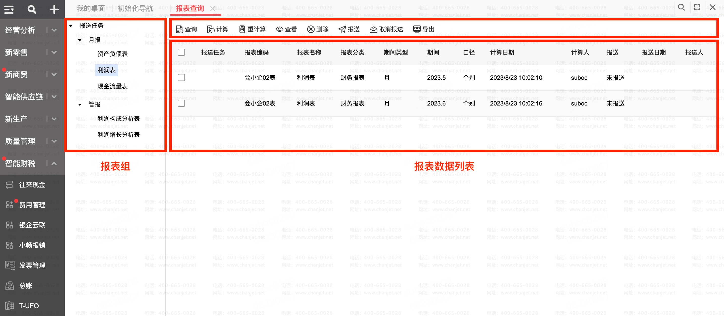
Task: Click the 计算 calculate toolbar icon
Action: [210, 29]
